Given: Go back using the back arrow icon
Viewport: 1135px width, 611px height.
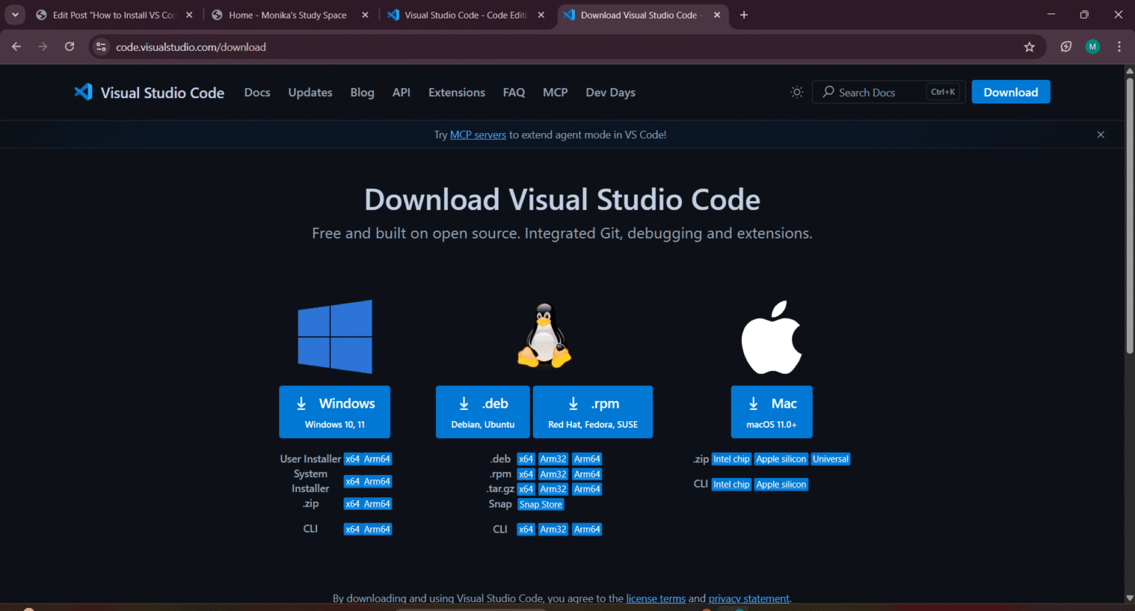Looking at the screenshot, I should pyautogui.click(x=16, y=47).
